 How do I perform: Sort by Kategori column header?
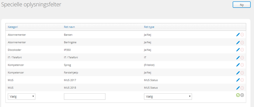point(13,27)
